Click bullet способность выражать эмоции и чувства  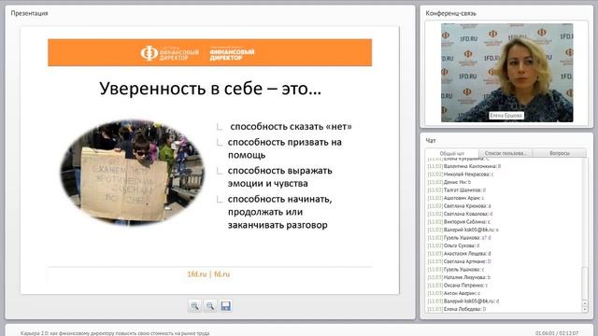tap(280, 176)
